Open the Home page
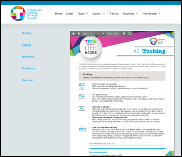The height and width of the screenshot is (157, 182). coord(59,14)
